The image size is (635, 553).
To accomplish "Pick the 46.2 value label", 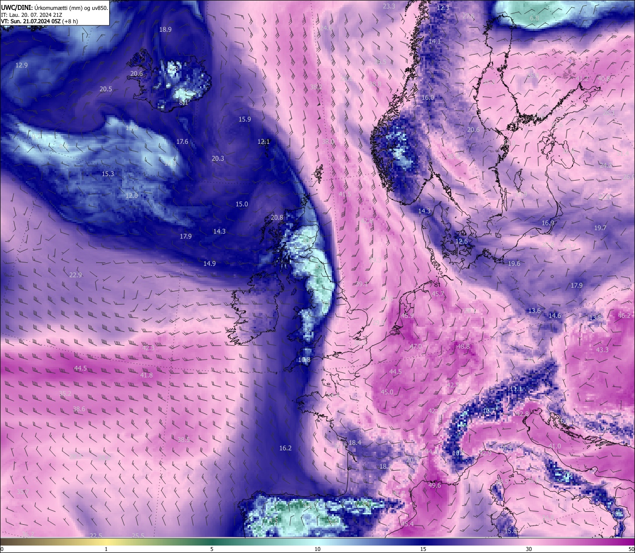I will tap(624, 315).
